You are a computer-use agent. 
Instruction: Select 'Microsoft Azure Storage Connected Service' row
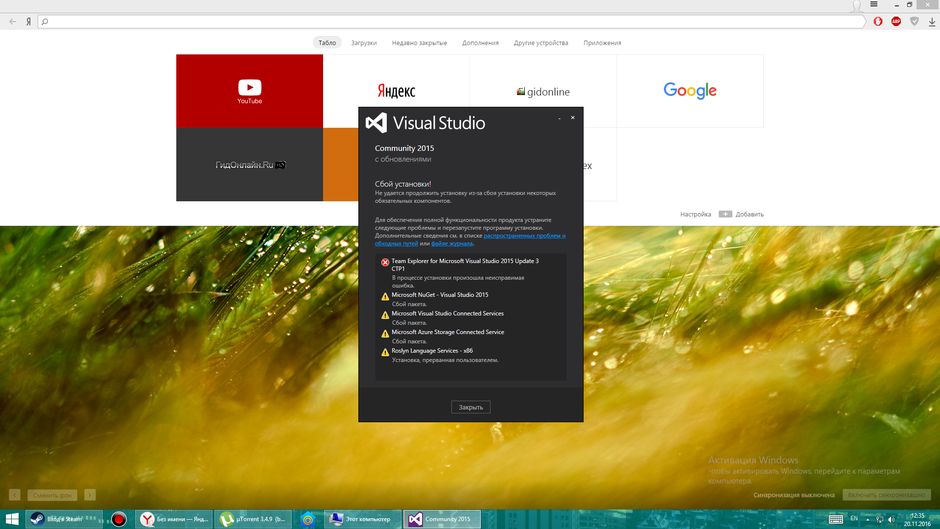447,332
